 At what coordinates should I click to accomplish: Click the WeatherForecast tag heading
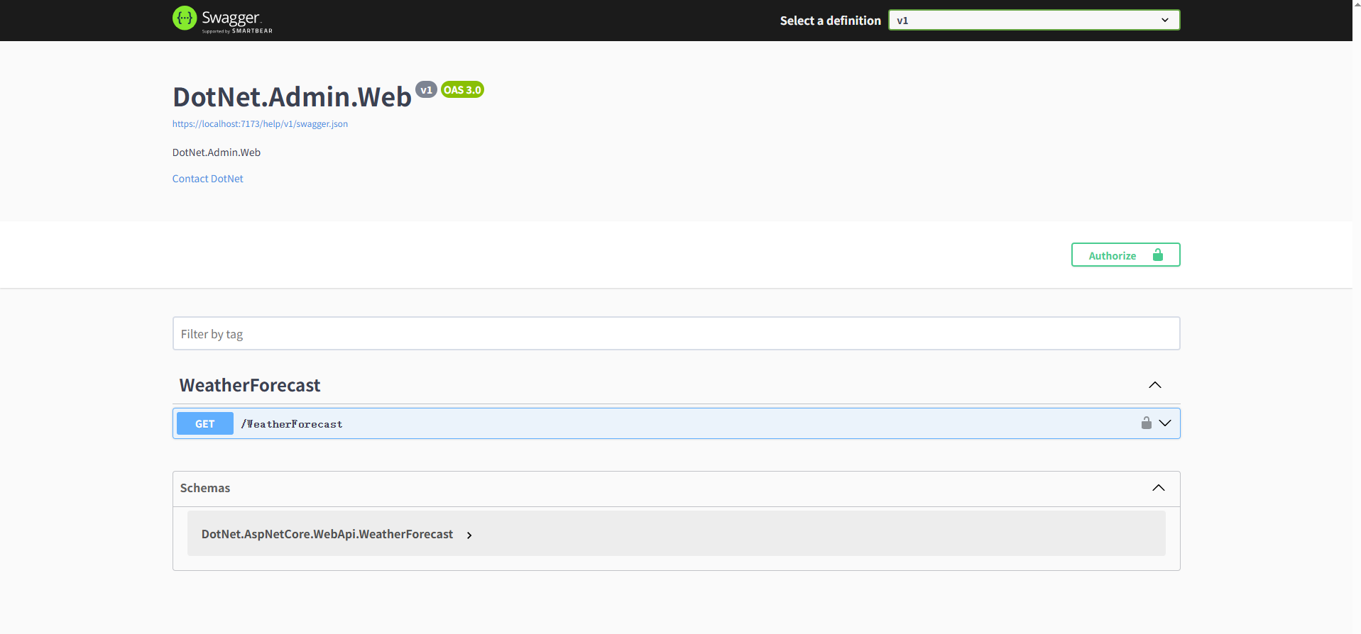pyautogui.click(x=250, y=385)
